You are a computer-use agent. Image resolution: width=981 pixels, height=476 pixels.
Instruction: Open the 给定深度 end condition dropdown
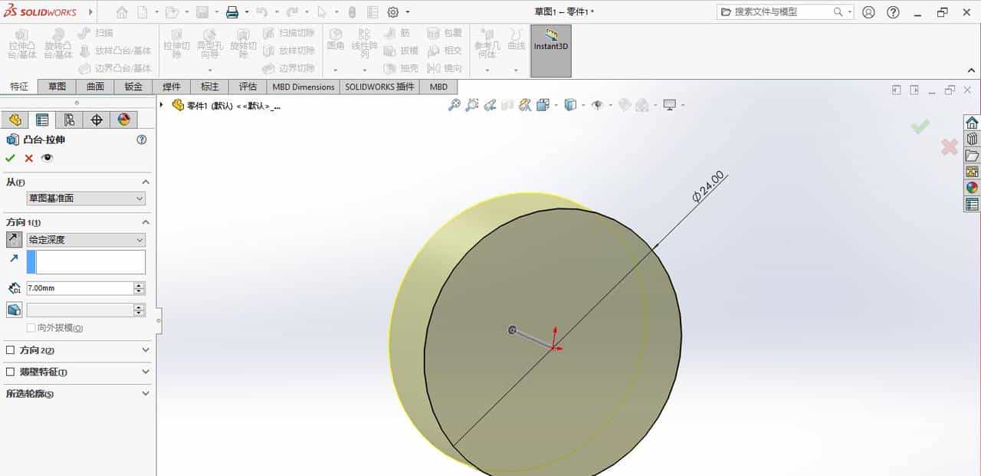coord(84,239)
